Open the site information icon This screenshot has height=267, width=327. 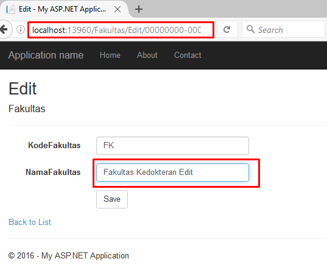pos(21,29)
